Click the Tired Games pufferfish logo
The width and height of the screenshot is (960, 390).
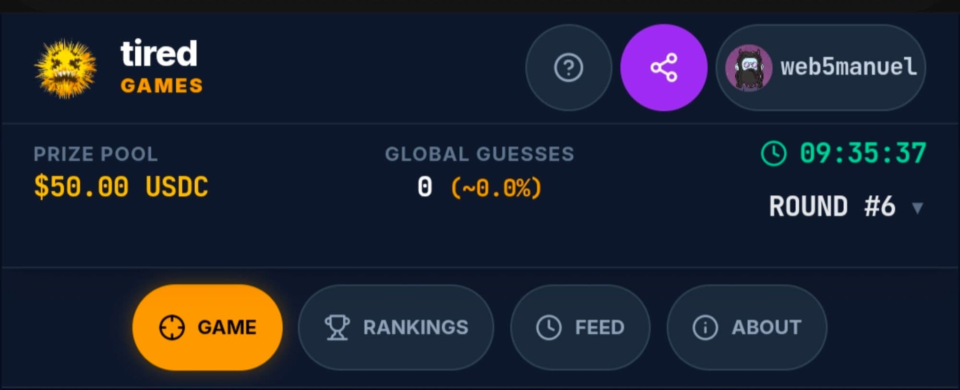[x=66, y=69]
